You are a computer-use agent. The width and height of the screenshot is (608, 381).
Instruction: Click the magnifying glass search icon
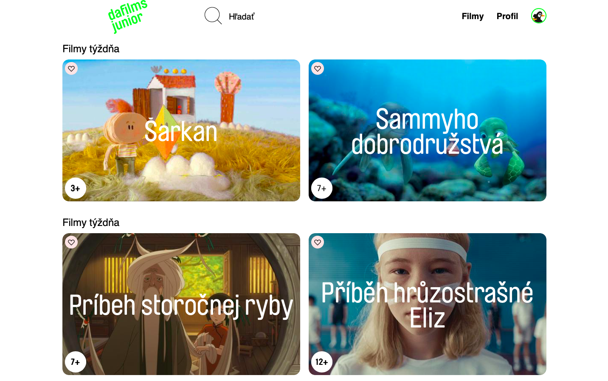pyautogui.click(x=213, y=16)
